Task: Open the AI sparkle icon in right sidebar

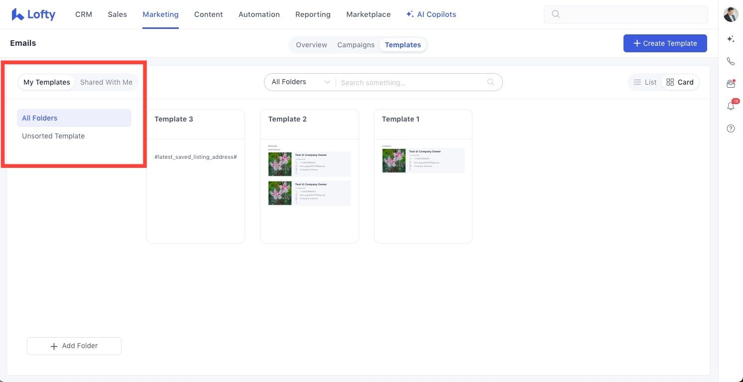Action: pyautogui.click(x=731, y=39)
